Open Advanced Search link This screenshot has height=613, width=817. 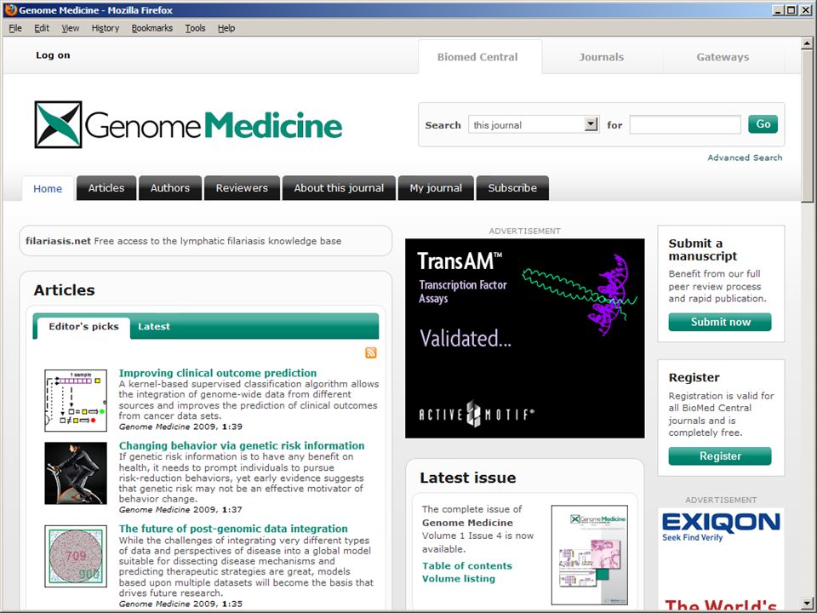[745, 158]
